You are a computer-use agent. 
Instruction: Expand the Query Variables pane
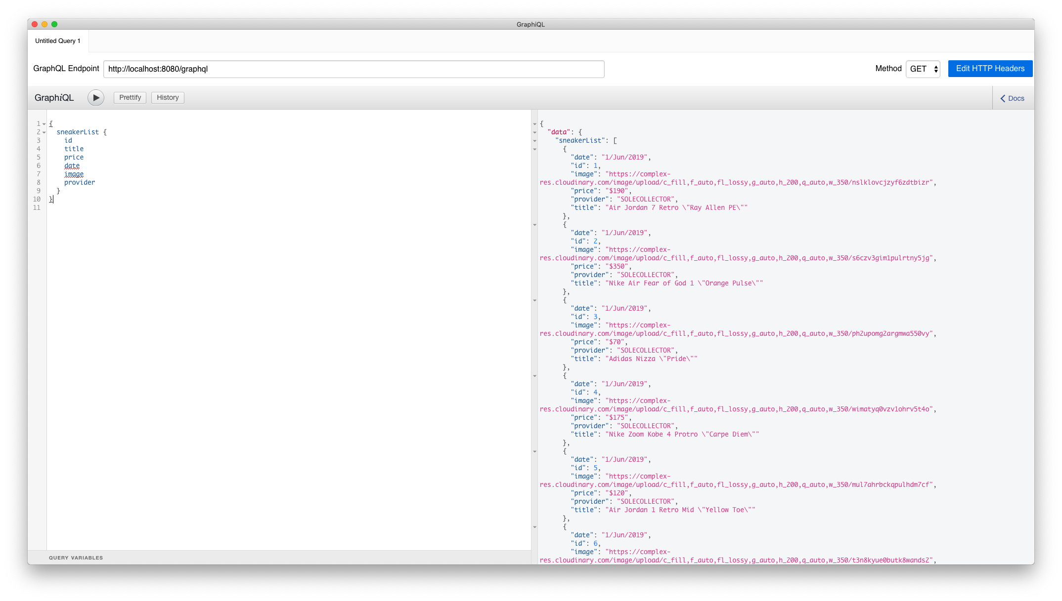click(x=76, y=558)
